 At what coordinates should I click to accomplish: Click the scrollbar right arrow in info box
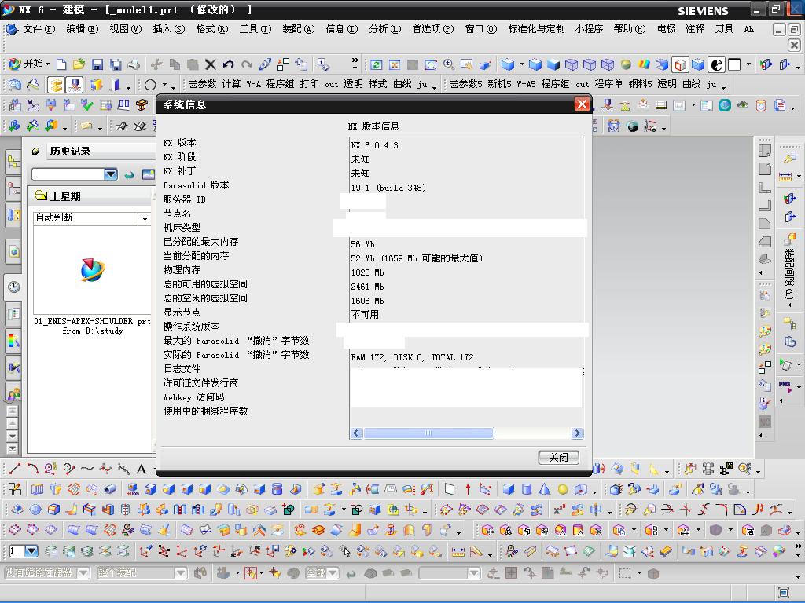577,433
